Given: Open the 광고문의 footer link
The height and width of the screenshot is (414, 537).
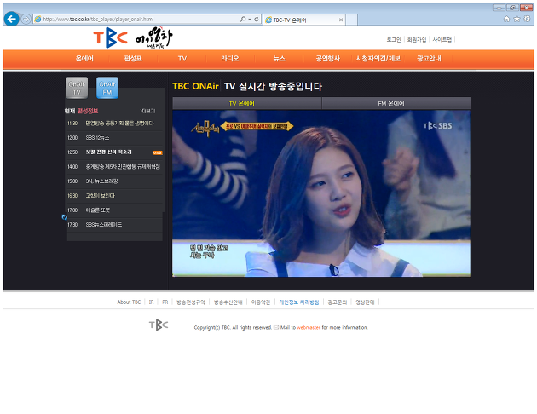Looking at the screenshot, I should pos(337,302).
